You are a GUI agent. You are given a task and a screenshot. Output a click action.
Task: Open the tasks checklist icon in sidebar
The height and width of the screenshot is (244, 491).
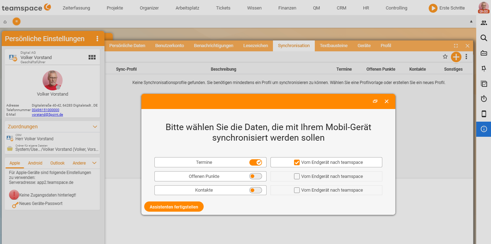coord(484,84)
